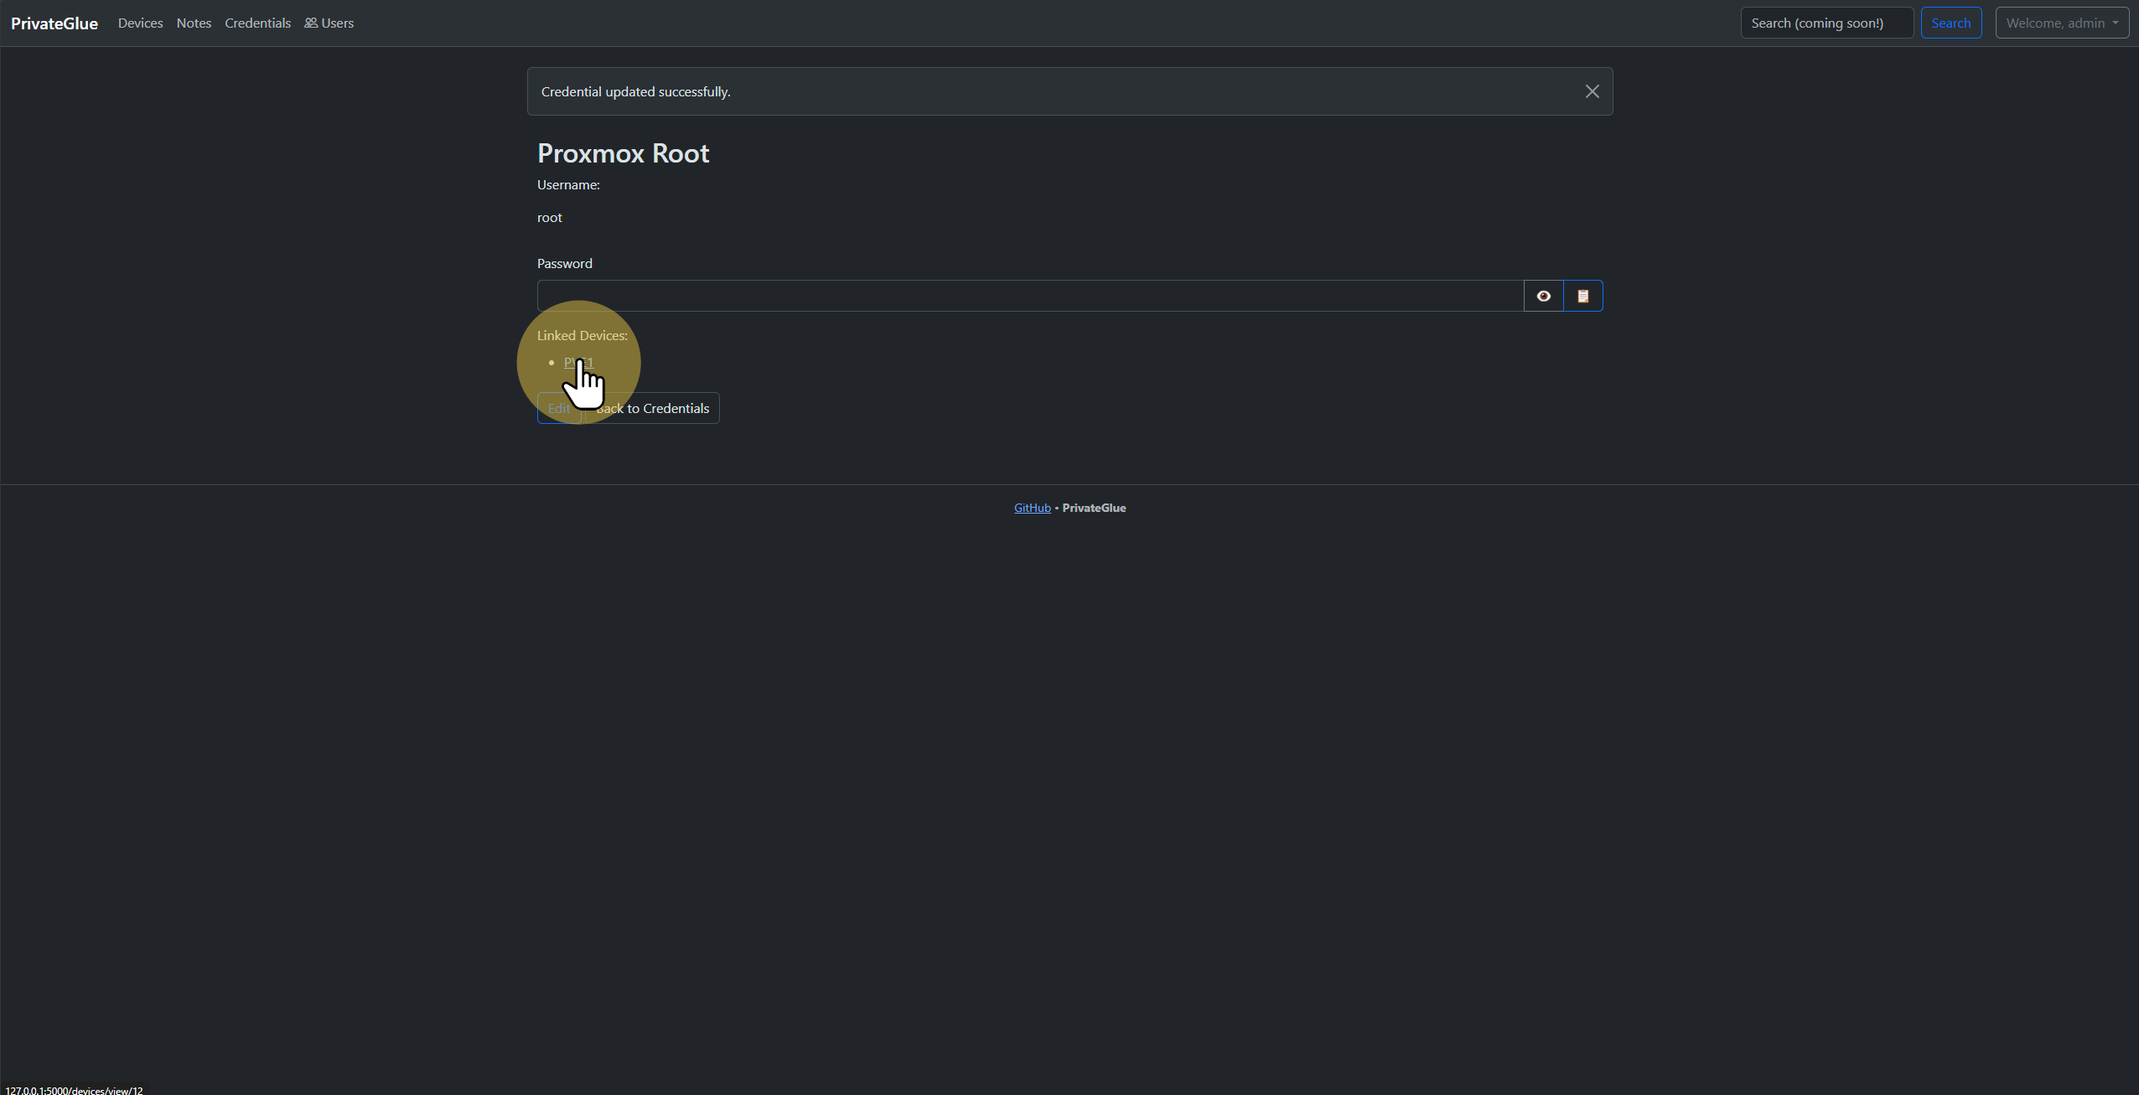Screen dimensions: 2139x1095
Task: Edit the Proxmox Root credential
Action: tap(558, 408)
